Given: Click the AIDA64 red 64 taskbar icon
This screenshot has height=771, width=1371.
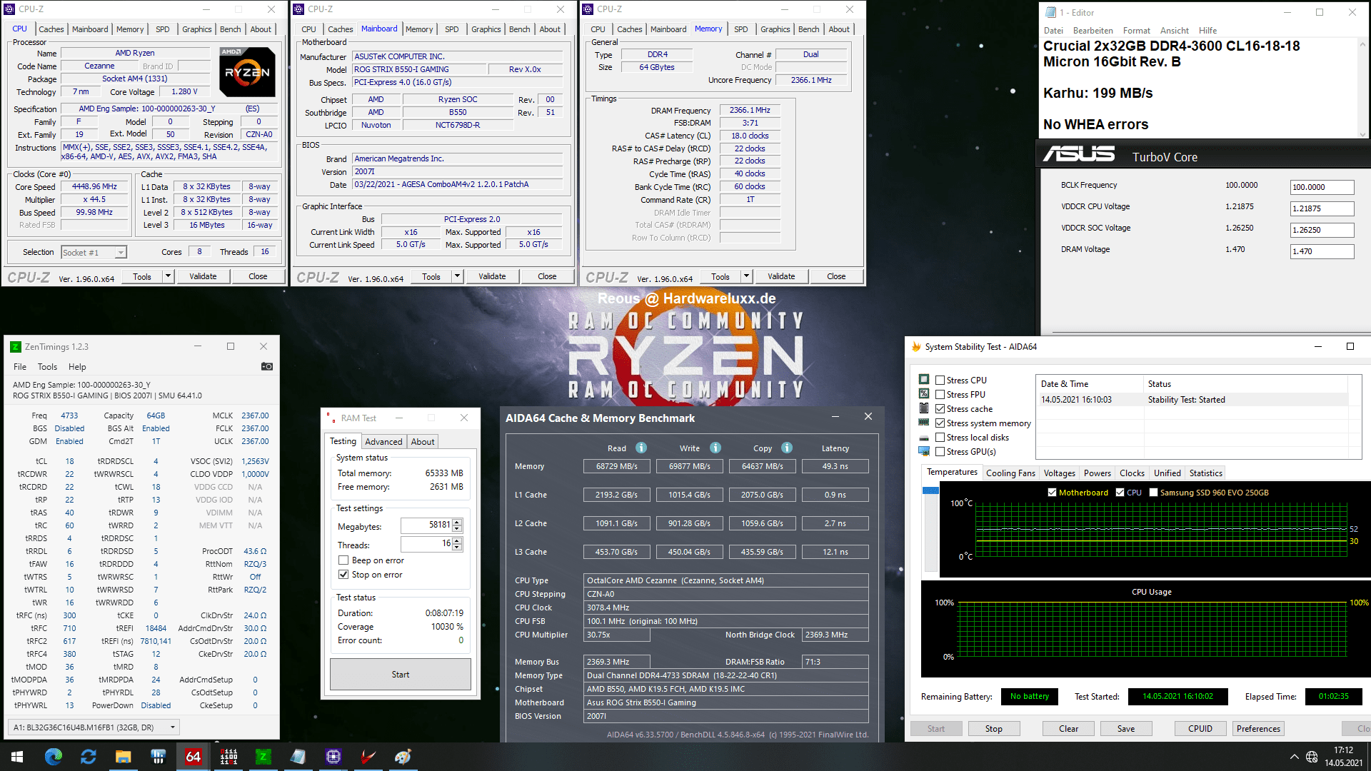Looking at the screenshot, I should 194,757.
